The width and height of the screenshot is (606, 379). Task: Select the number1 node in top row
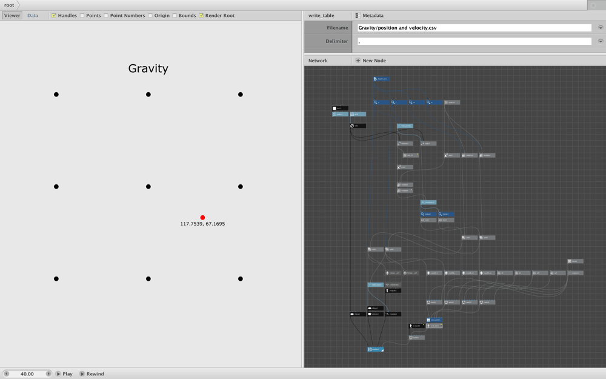pos(452,102)
